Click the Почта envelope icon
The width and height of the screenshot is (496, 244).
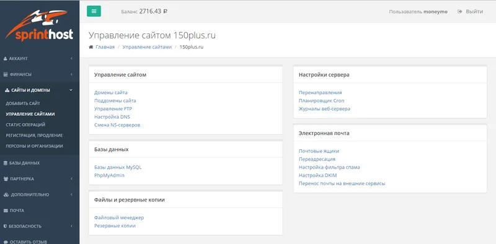pyautogui.click(x=6, y=211)
